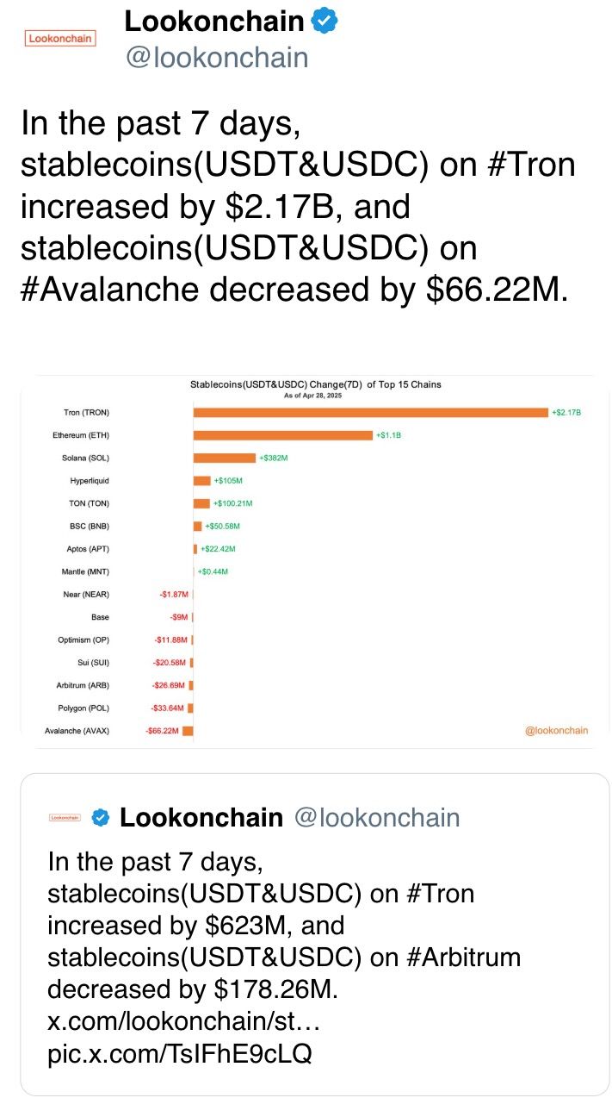Open the #Avalanche hashtag in the main tweet

(110, 290)
